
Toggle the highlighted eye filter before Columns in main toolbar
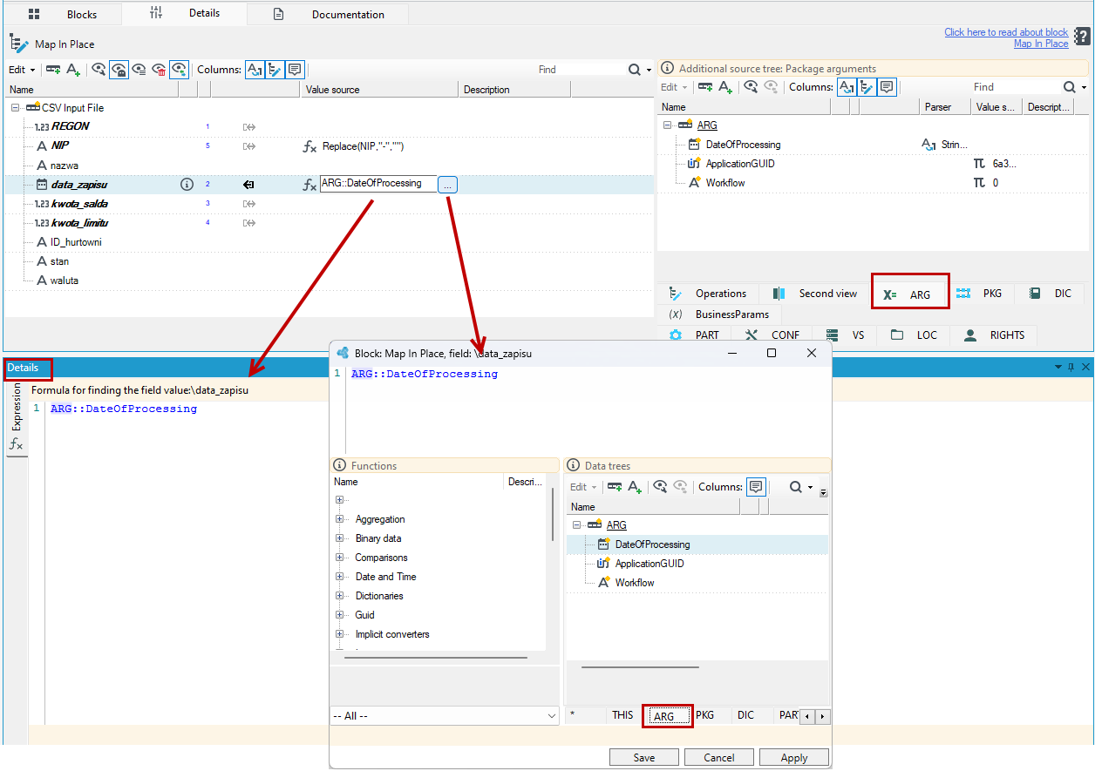(179, 70)
